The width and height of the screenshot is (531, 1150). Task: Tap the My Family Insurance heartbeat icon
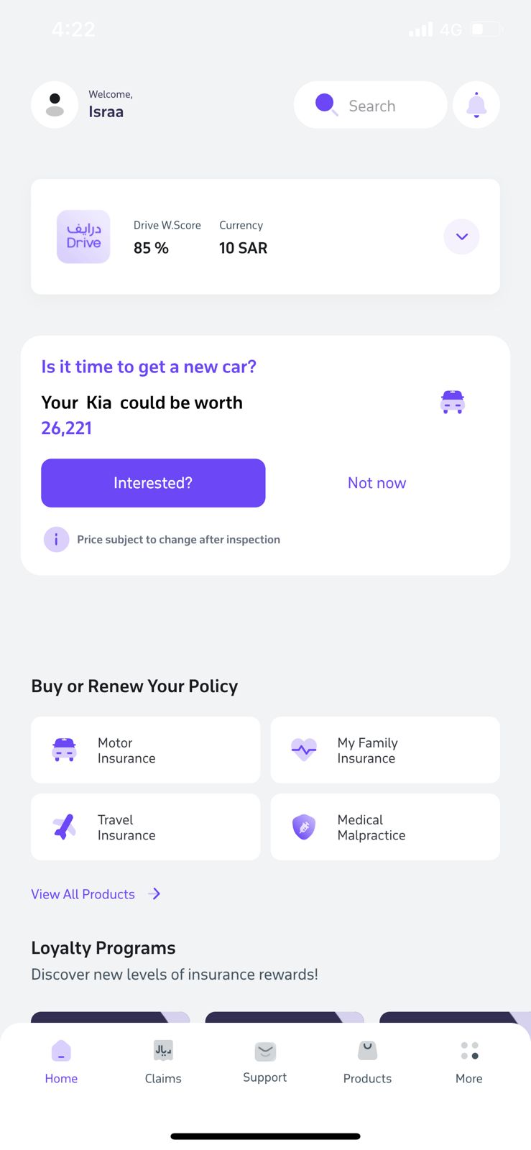point(304,750)
